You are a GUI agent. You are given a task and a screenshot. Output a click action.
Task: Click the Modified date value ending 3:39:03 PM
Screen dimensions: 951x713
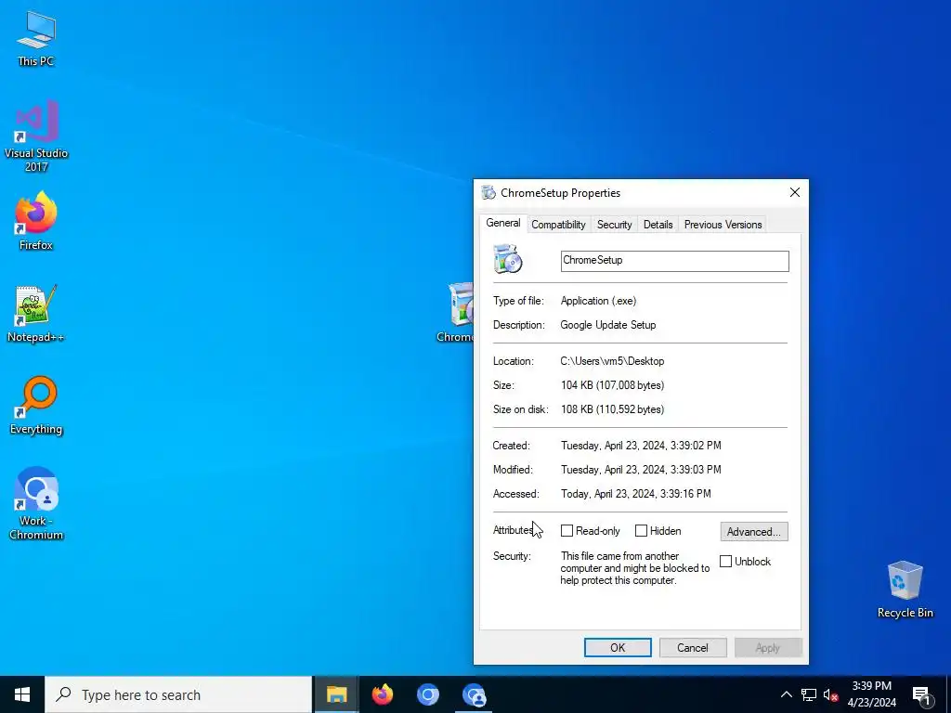(x=641, y=470)
